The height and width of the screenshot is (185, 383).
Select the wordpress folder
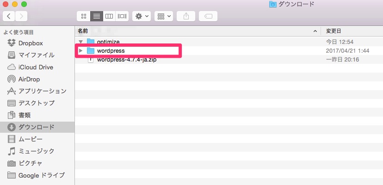tap(111, 50)
